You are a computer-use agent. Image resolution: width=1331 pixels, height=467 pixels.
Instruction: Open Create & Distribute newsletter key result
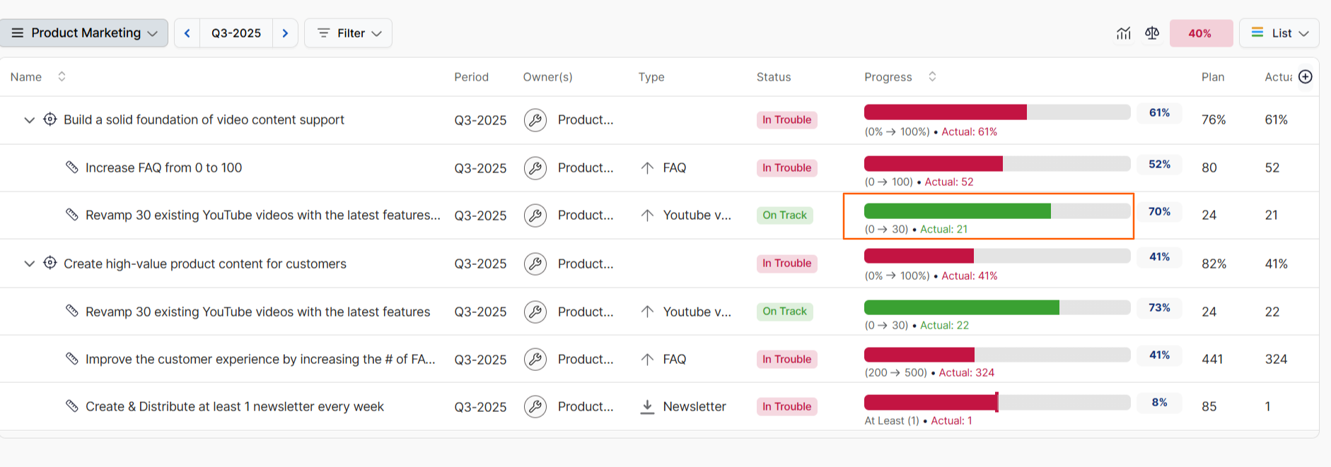235,407
